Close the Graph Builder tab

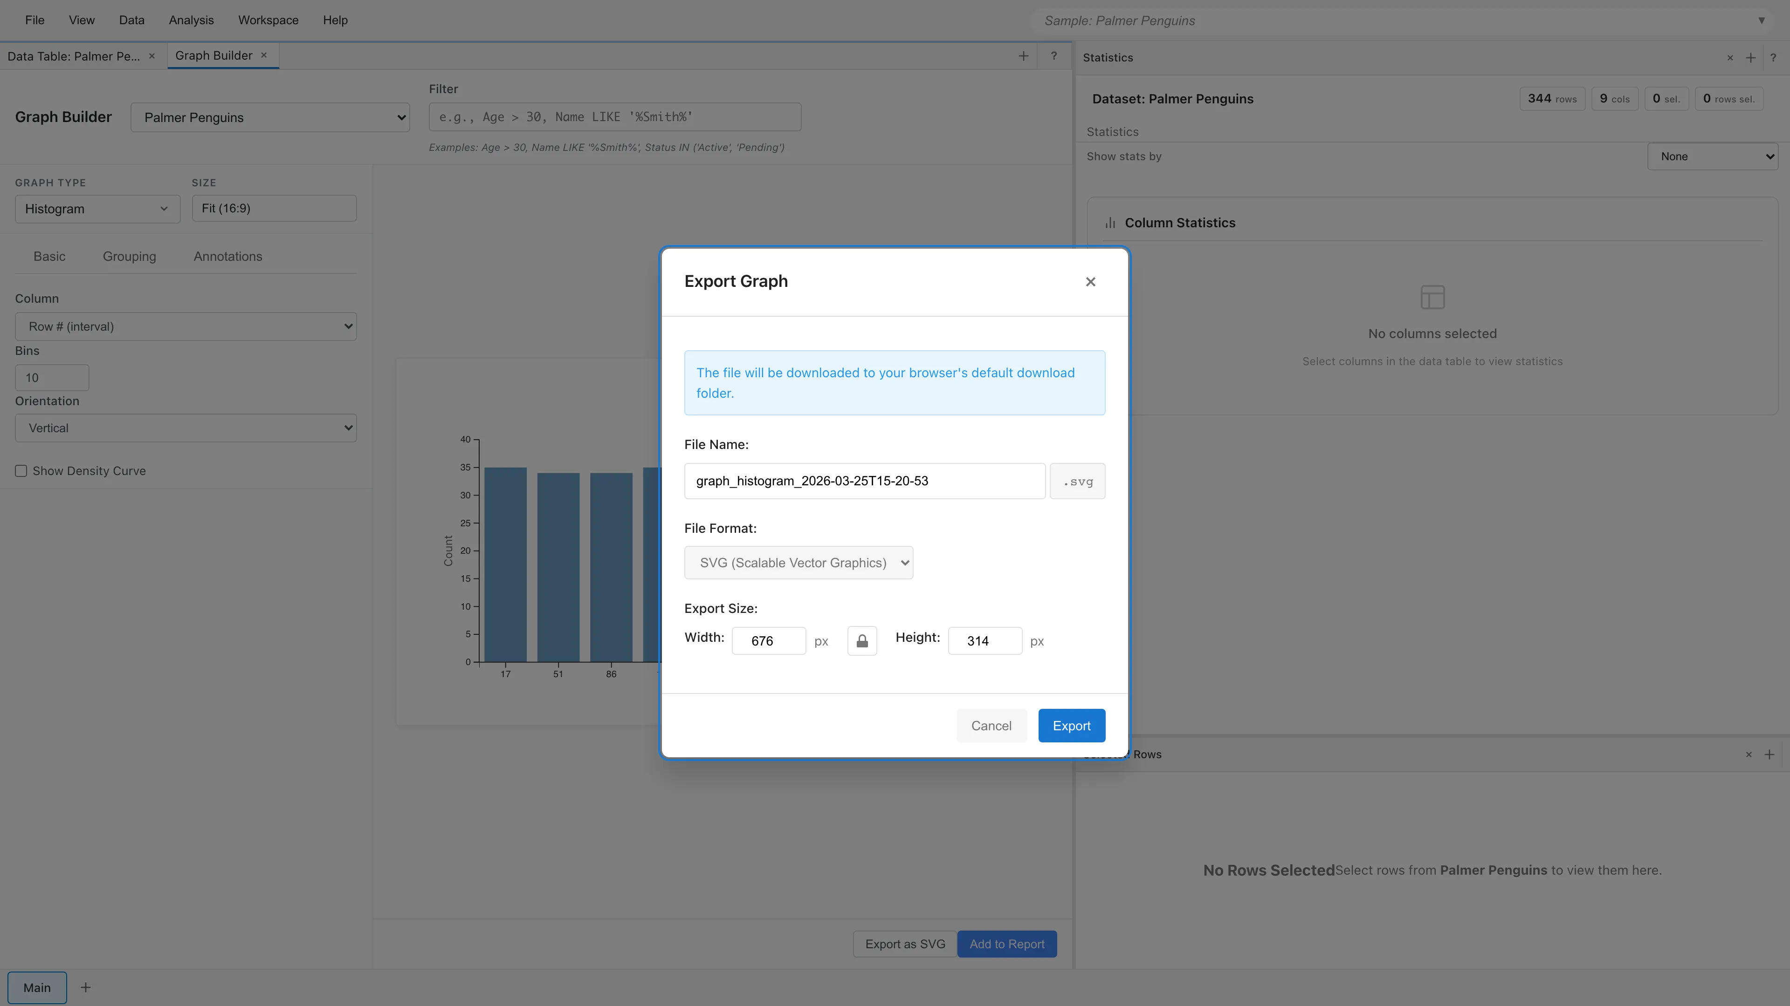click(x=264, y=55)
